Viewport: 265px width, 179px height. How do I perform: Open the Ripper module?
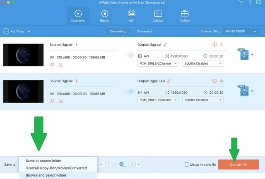coord(104,16)
